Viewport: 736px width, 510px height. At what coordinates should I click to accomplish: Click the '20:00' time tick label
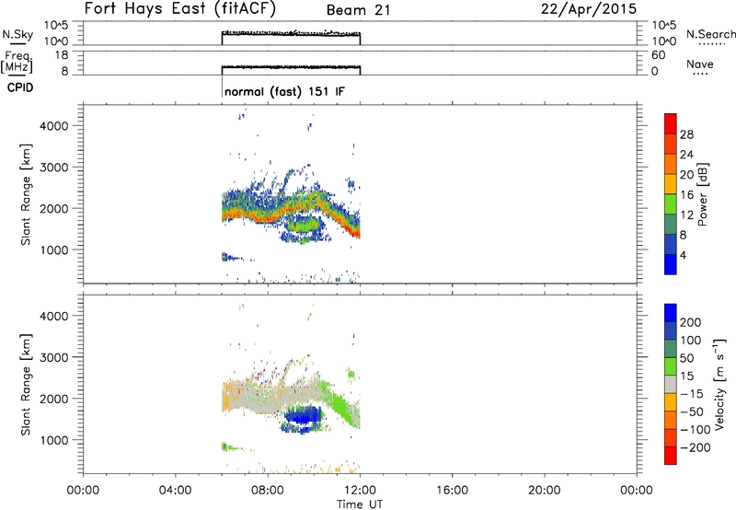point(545,491)
